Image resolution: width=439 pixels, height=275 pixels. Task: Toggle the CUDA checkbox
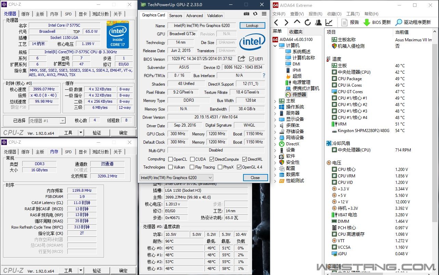(x=192, y=159)
